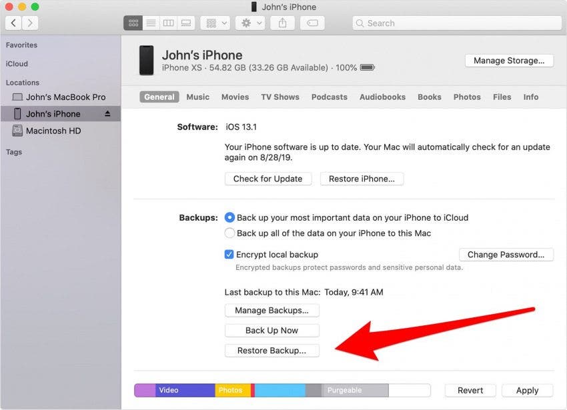Click the MacBook Pro laptop icon
This screenshot has width=567, height=410.
point(17,97)
